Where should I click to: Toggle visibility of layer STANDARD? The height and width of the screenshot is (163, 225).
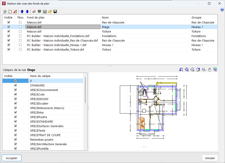point(16,85)
